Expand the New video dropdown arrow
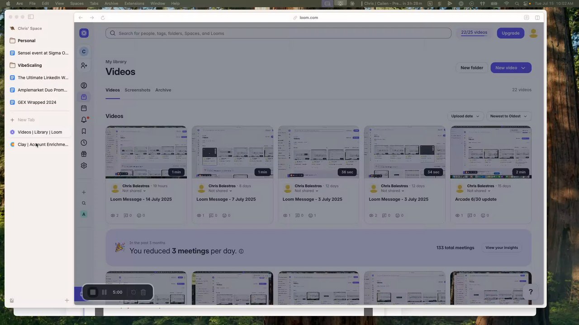 (523, 68)
